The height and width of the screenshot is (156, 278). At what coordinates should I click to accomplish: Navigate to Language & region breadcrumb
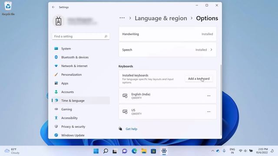(x=161, y=18)
